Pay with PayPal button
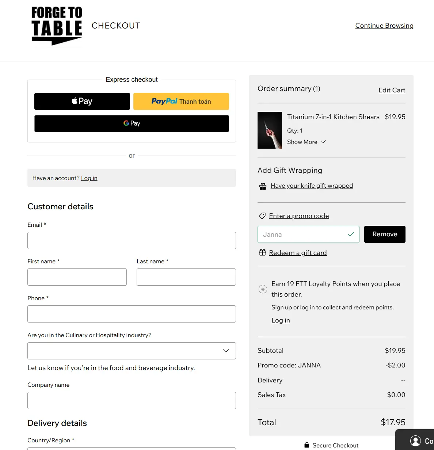The image size is (434, 450). click(x=181, y=101)
